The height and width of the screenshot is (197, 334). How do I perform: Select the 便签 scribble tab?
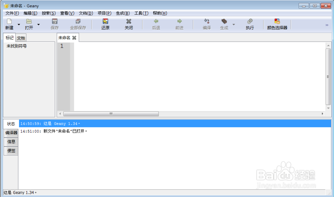point(11,151)
